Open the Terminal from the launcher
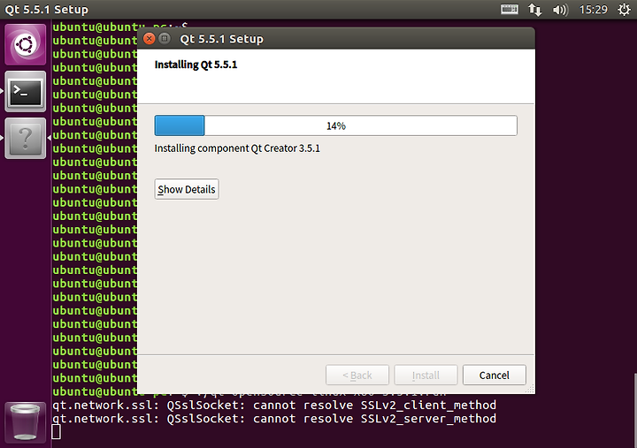 coord(25,91)
